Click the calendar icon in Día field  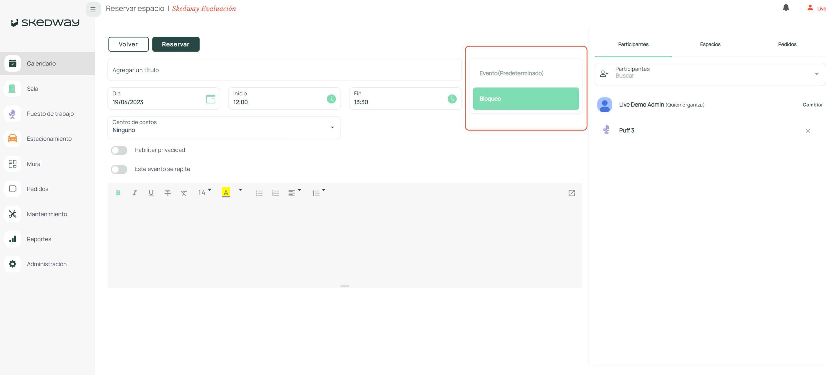click(210, 99)
